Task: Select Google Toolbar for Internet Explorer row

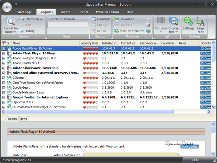Action: pos(106,97)
